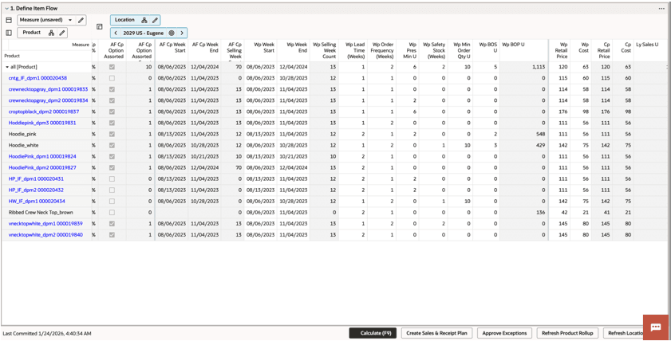Screen dimensions: 671x345
Task: Click Wp Week End 10/21/2023 for HoodiePink_dpm1
Action: coord(293,156)
